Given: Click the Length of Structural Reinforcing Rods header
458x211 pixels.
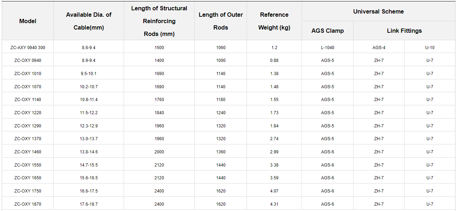Looking at the screenshot, I should click(159, 21).
